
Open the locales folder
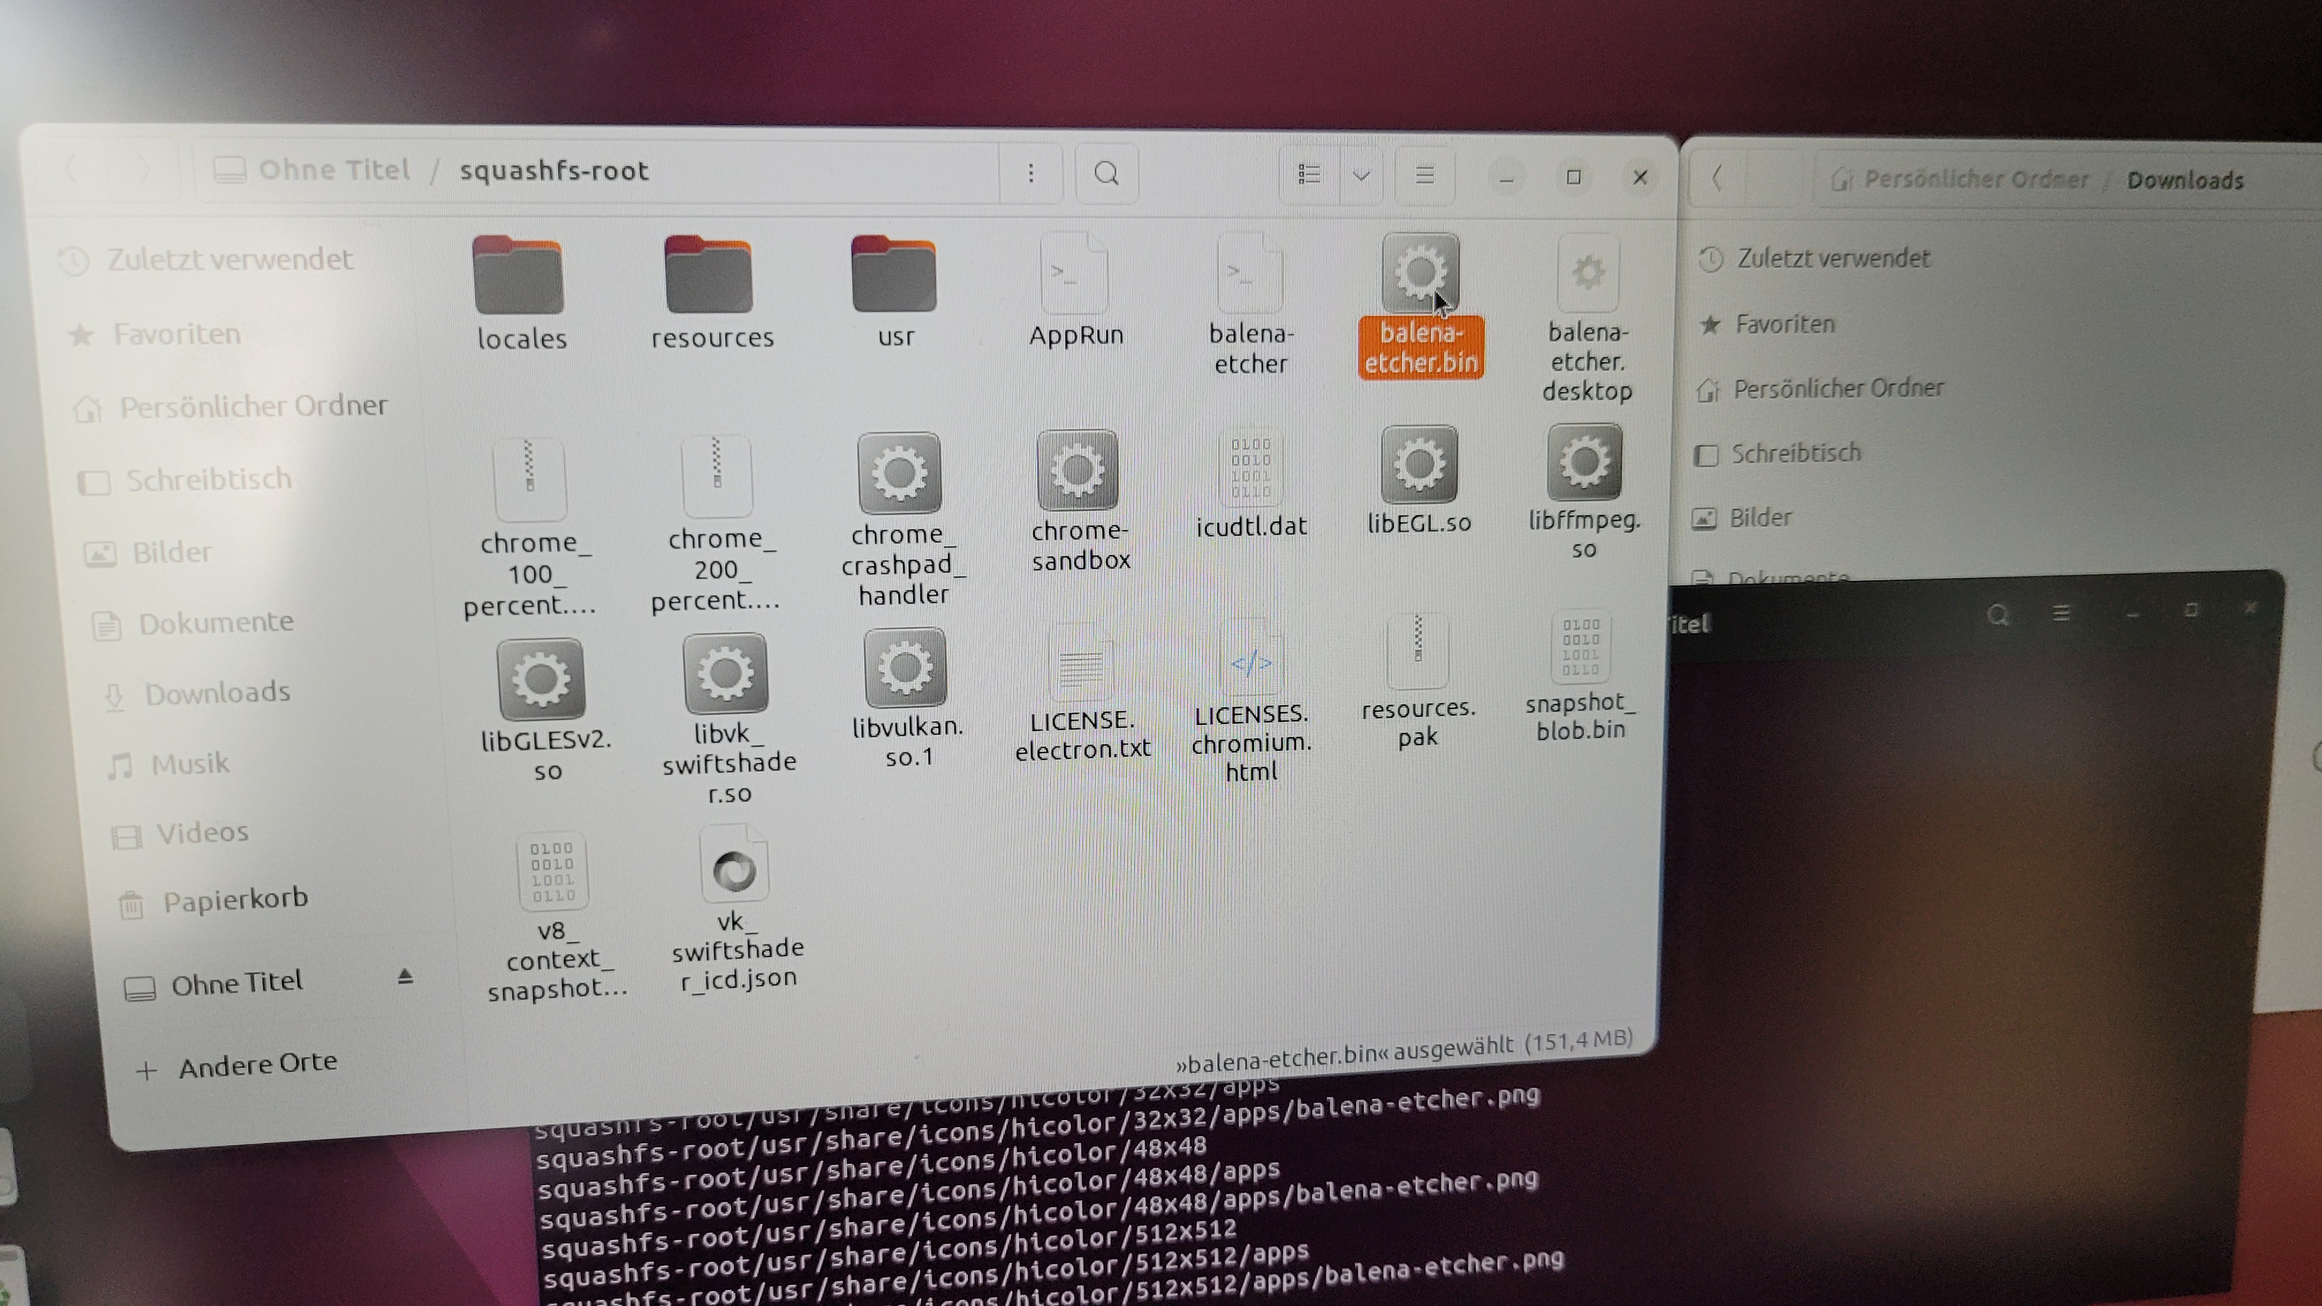(x=519, y=276)
